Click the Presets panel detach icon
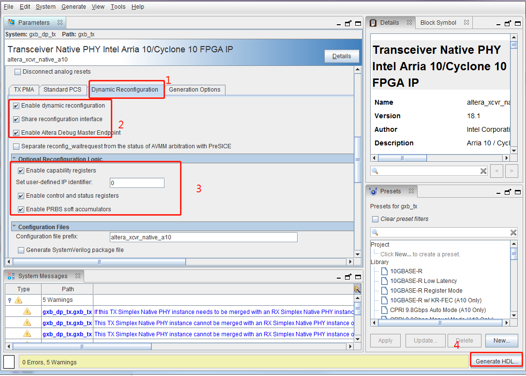 coord(508,192)
